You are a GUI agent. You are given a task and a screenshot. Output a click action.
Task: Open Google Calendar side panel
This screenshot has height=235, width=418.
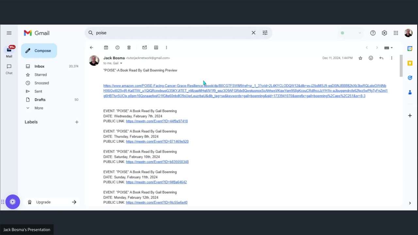tap(410, 49)
